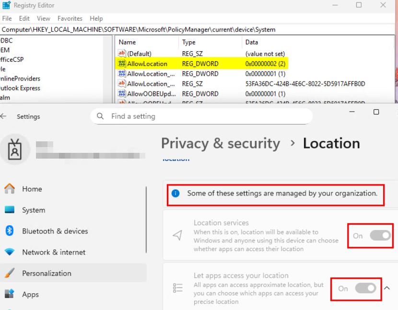Toggle Let apps access your location
Screen dimensions: 398x310
click(x=365, y=288)
